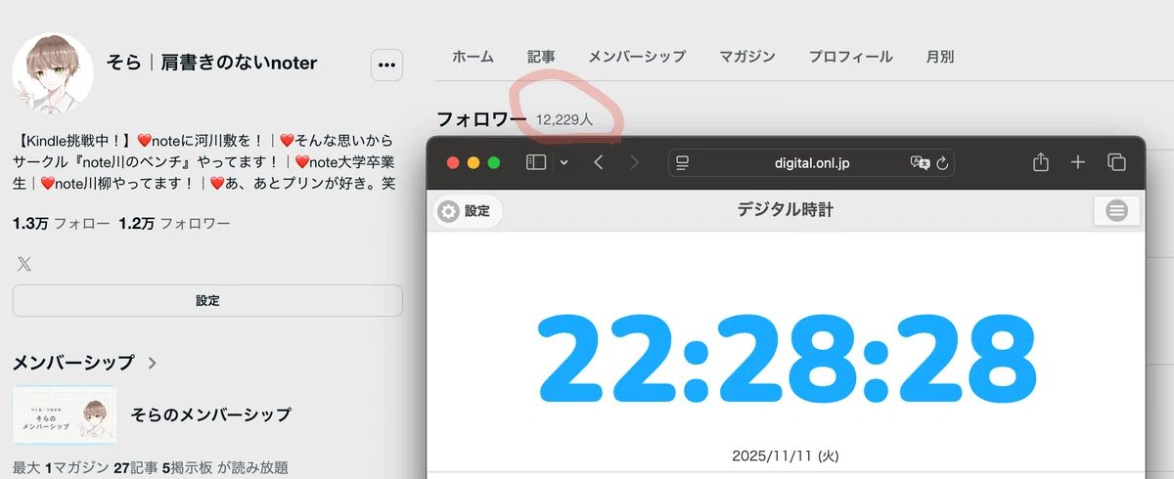Viewport: 1174px width, 479px height.
Task: Open a new Safari tab with plus icon
Action: [x=1078, y=162]
